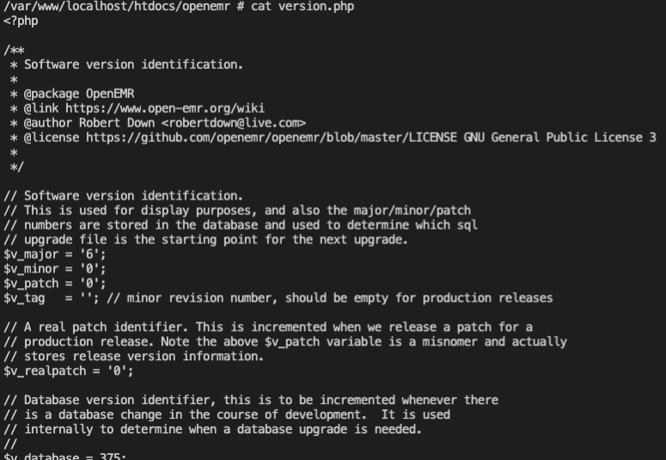Open the open-emr.org wiki link
This screenshot has height=460, width=666.
(165, 108)
